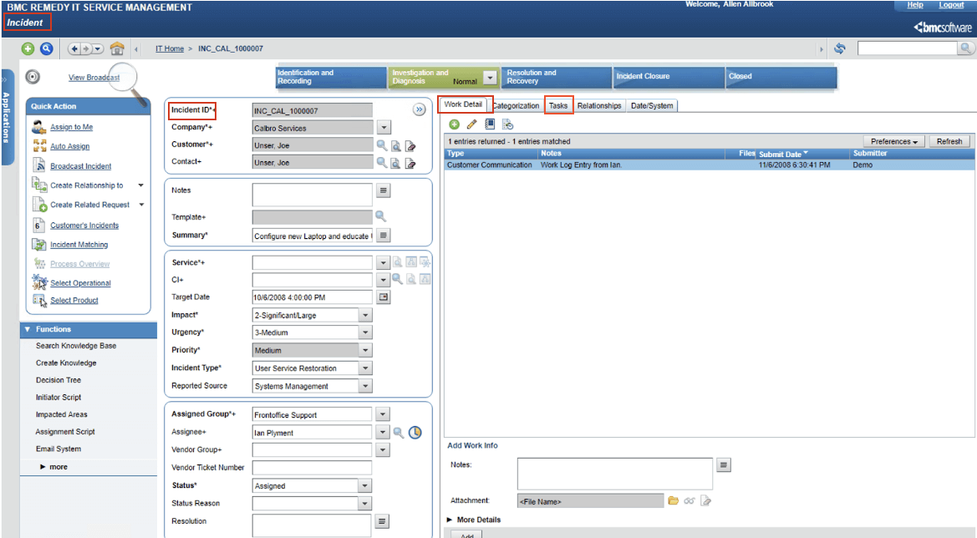977x538 pixels.
Task: Select the Customer Communication work log row
Action: (x=710, y=165)
